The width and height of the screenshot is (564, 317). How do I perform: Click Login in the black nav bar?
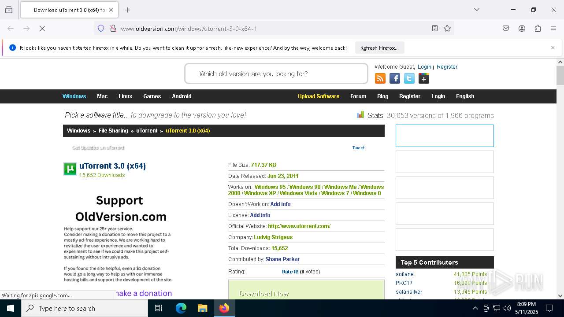(x=438, y=96)
